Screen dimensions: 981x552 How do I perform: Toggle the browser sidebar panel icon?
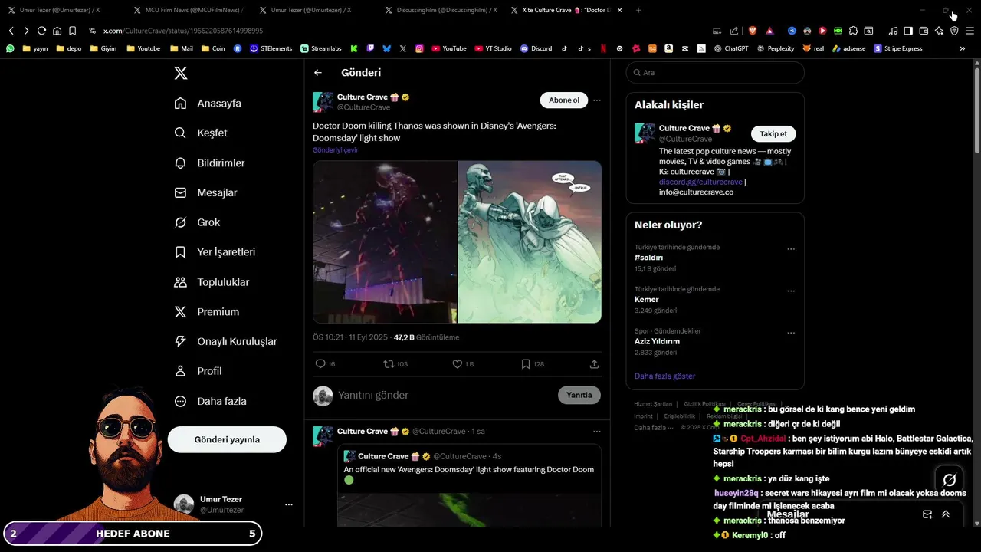(908, 31)
